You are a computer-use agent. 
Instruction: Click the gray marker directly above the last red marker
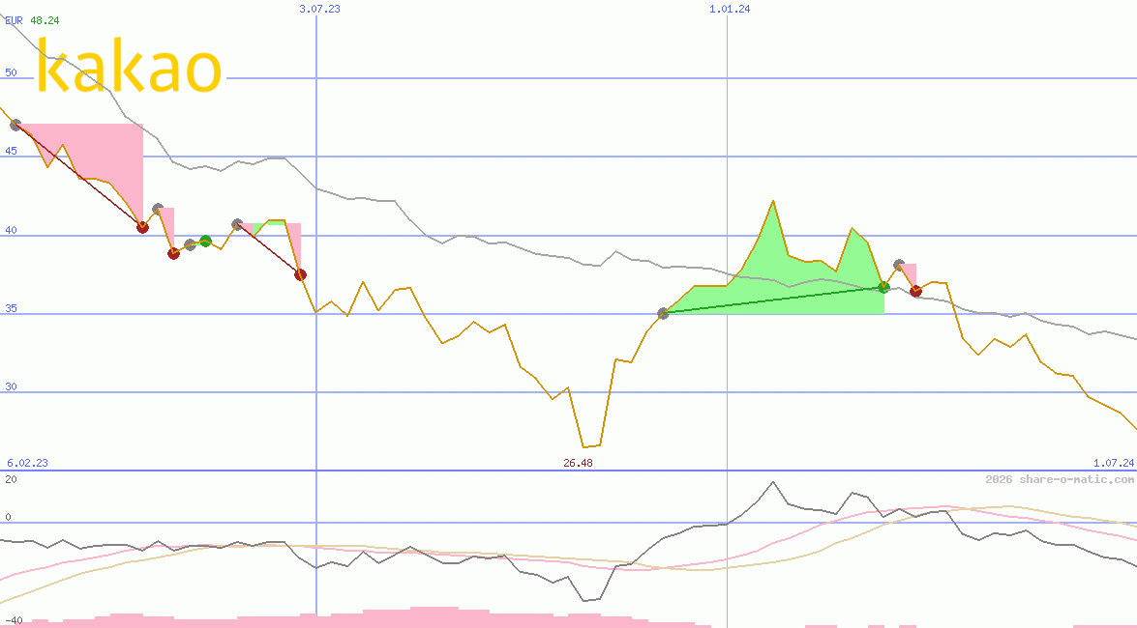(x=899, y=265)
